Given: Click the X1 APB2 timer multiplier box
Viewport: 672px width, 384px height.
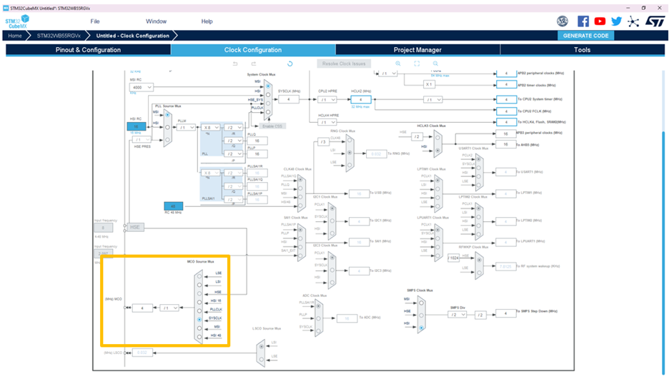Looking at the screenshot, I should pyautogui.click(x=428, y=84).
